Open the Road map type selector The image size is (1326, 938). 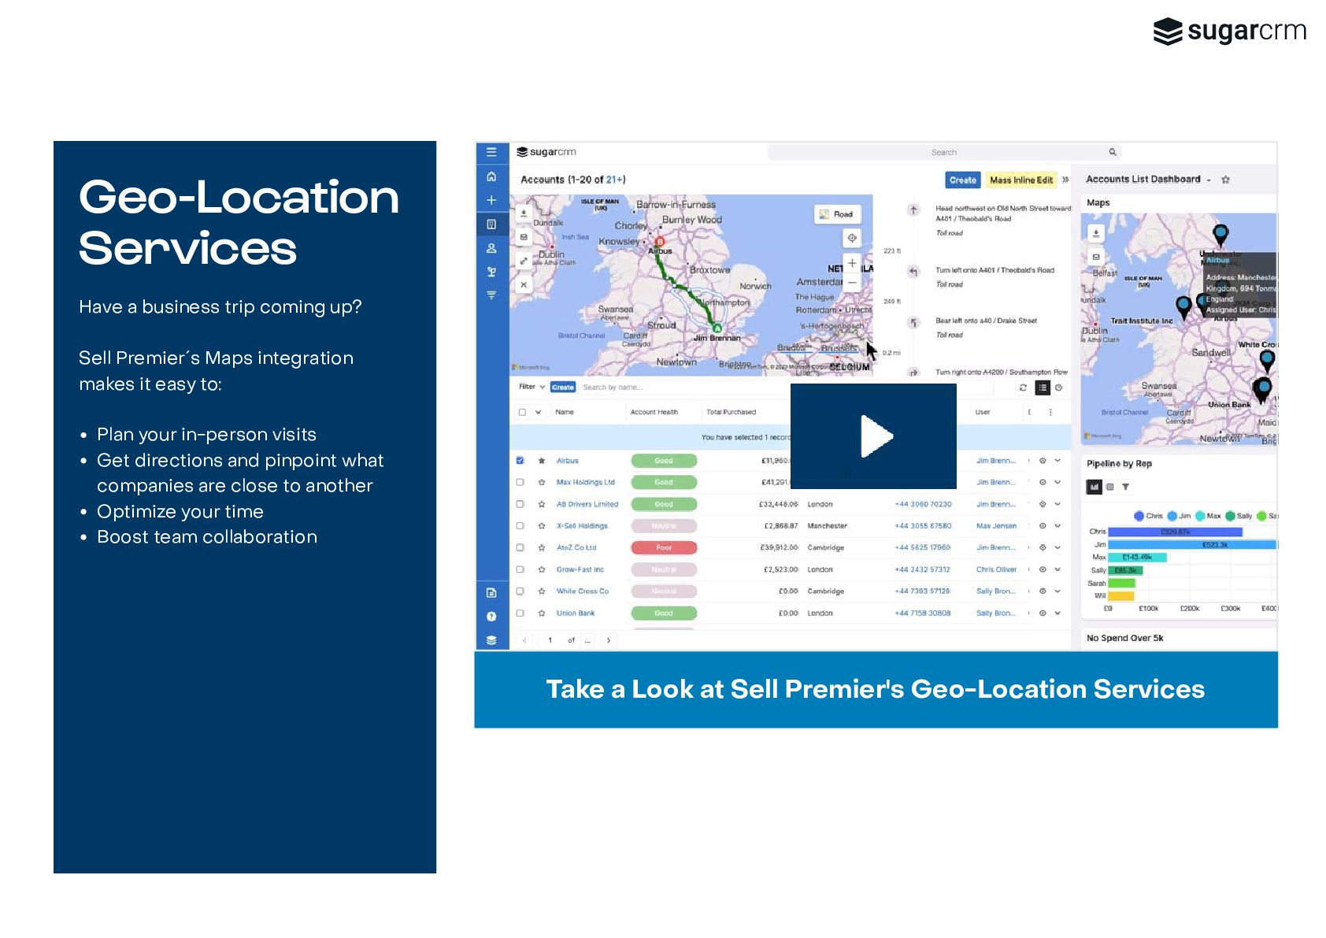click(837, 214)
